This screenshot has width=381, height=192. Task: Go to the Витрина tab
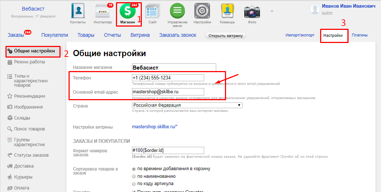pos(140,35)
